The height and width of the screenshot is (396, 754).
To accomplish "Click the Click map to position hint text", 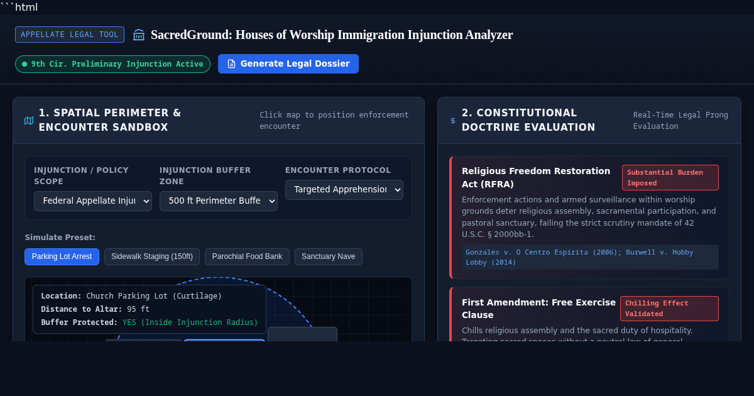I will point(334,121).
